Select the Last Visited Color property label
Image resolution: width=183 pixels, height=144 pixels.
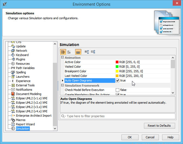(76, 76)
